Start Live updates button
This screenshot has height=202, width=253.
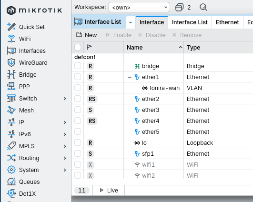(x=109, y=191)
